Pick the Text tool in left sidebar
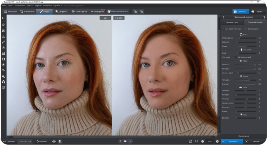 [3, 70]
